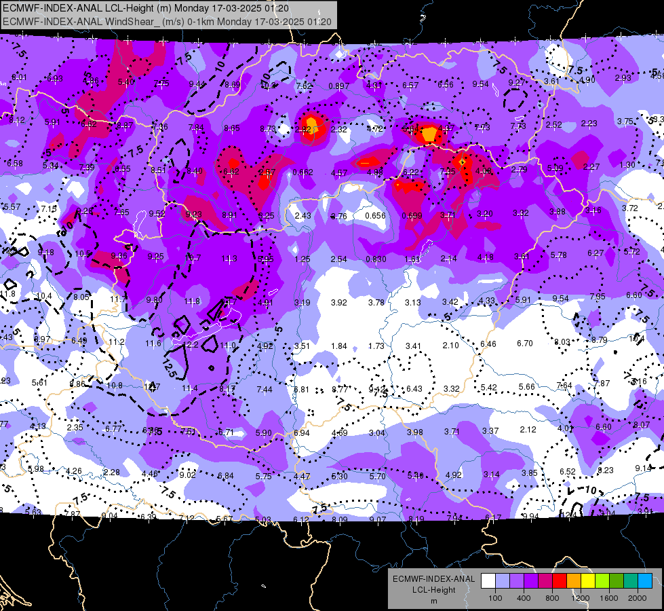Click the wind shear value 6.94
This screenshot has height=611, width=664.
coord(302,433)
